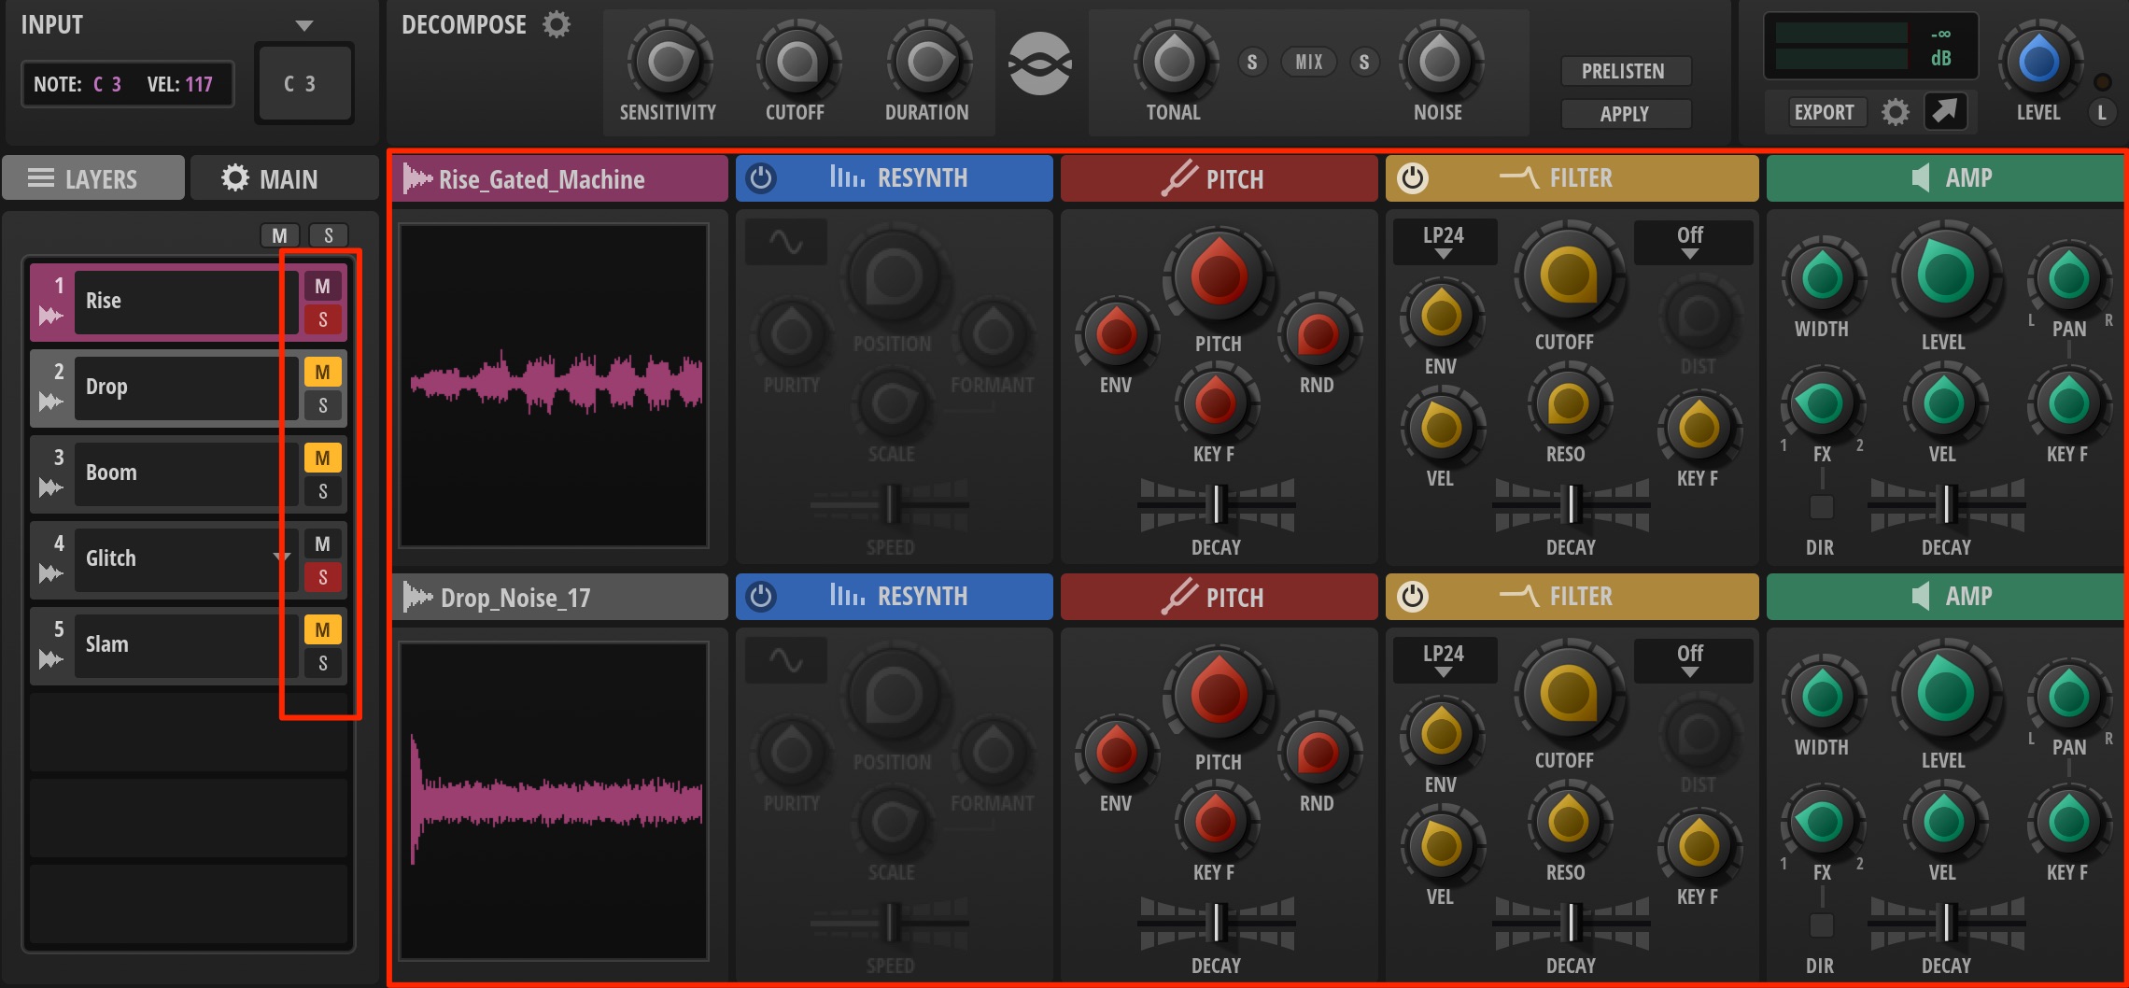2129x988 pixels.
Task: Open the LP24 filter type dropdown in first row
Action: pos(1444,242)
